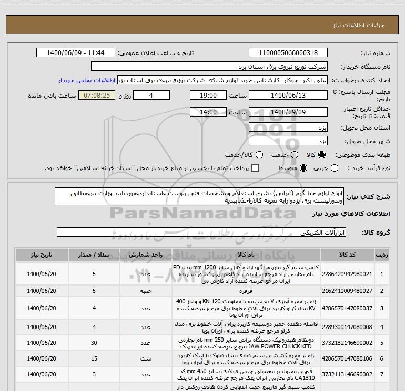
Task: Click the date 1400/06/20 in row 1
Action: (42, 274)
